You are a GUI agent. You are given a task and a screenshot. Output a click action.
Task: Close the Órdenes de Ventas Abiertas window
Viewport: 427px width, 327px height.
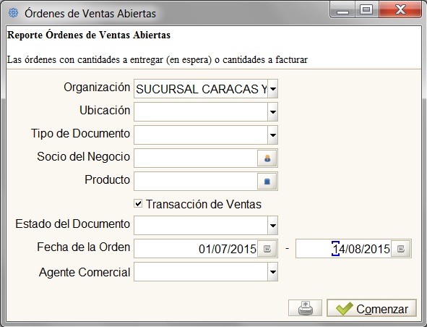(400, 10)
